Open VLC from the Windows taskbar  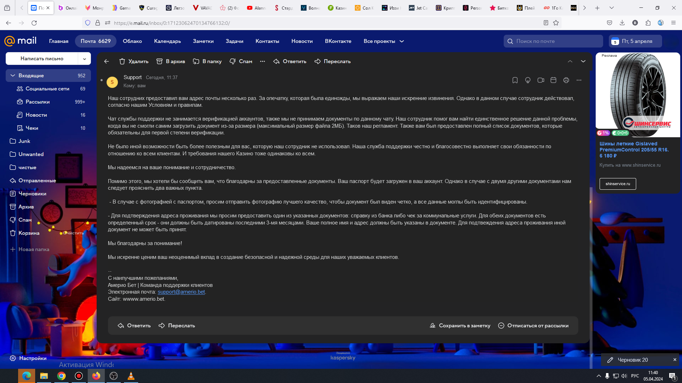[x=131, y=376]
